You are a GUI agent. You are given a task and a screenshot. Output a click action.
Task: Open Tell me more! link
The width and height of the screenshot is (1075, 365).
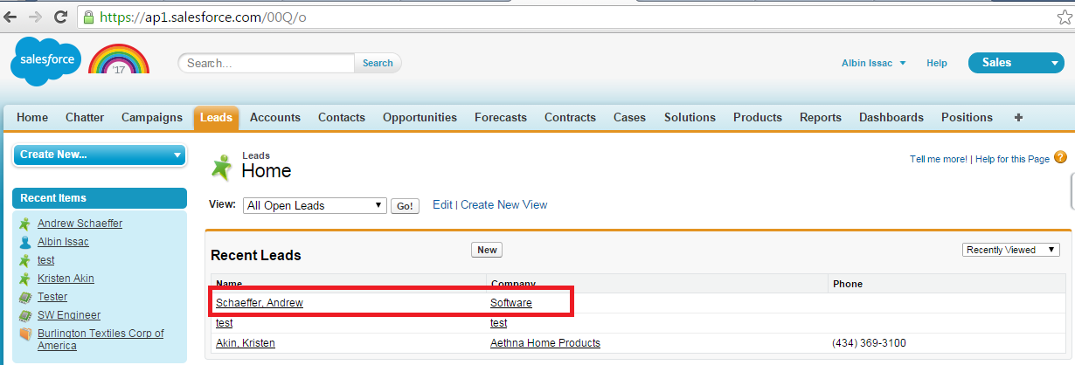939,159
